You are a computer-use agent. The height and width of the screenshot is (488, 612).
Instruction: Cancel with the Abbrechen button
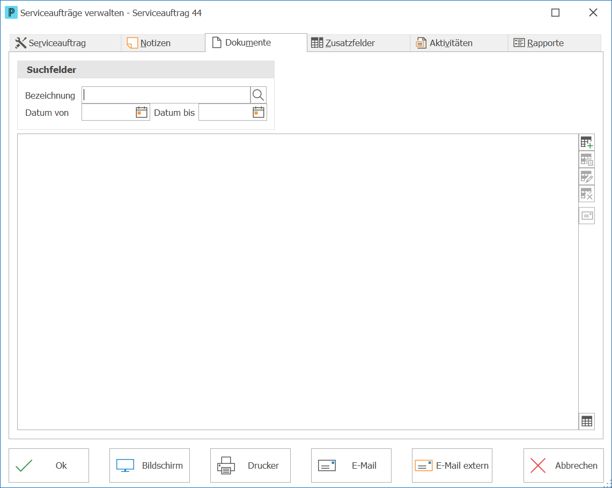tap(563, 465)
